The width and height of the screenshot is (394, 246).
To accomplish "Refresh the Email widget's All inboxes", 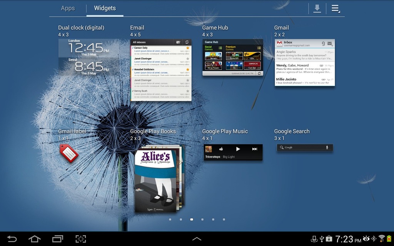I will [187, 42].
